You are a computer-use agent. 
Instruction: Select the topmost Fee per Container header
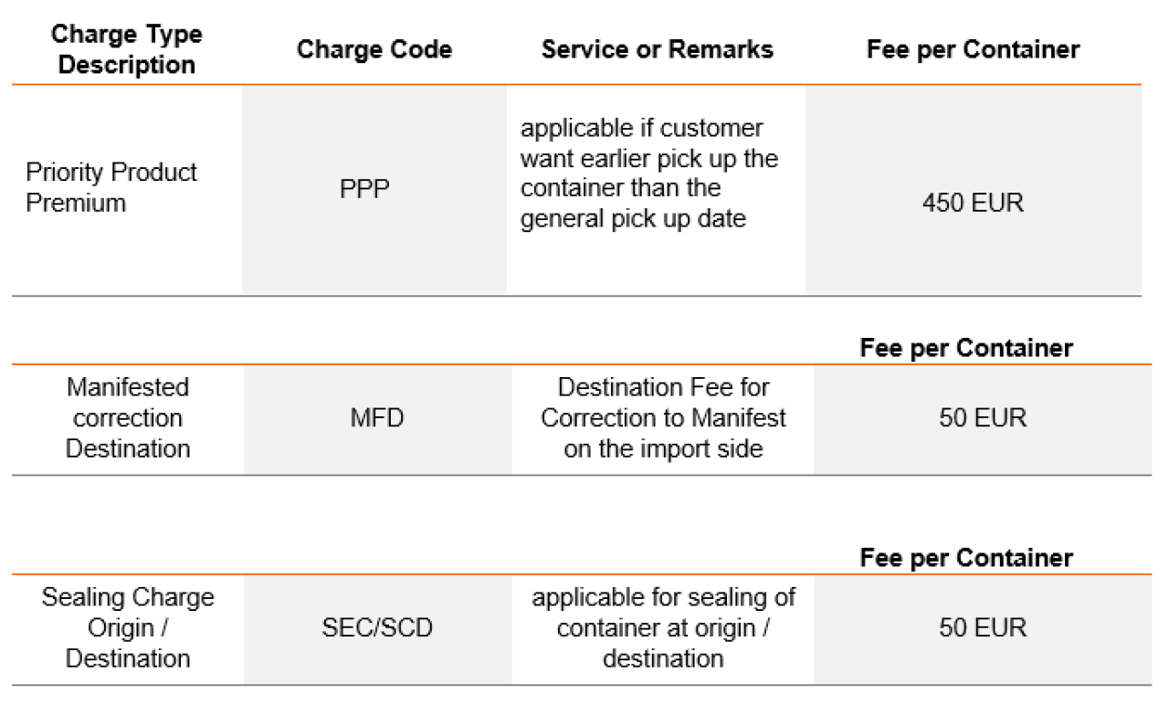point(973,49)
